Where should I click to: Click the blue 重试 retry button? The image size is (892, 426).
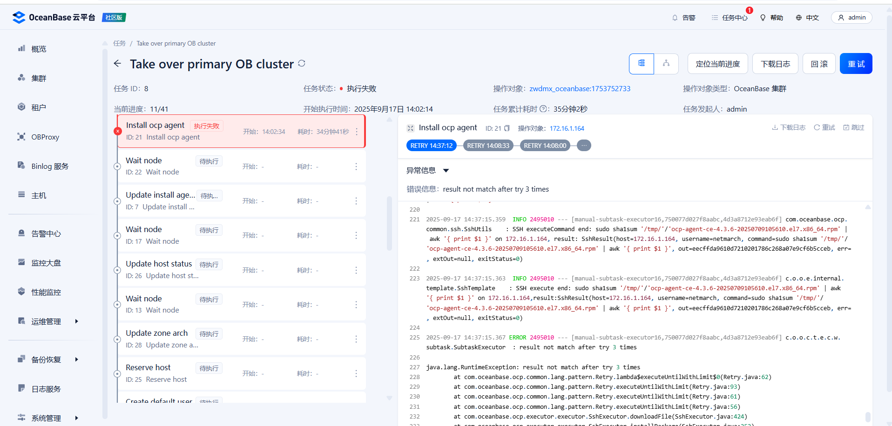coord(856,64)
